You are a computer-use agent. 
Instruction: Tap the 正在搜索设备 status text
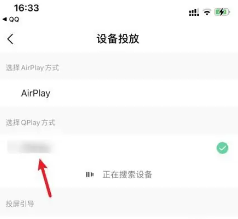[127, 174]
